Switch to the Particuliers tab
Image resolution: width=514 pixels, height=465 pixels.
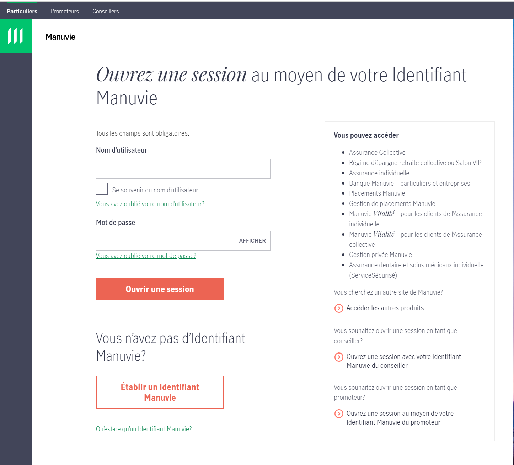(22, 11)
